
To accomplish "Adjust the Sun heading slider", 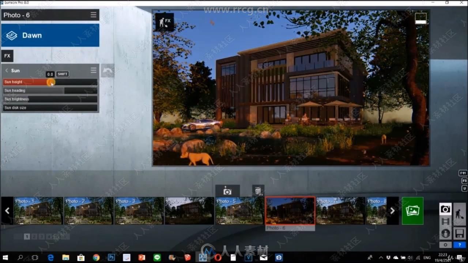I will pyautogui.click(x=50, y=91).
